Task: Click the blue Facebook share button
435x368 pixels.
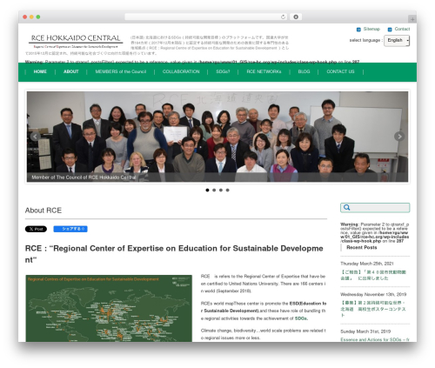Action: pos(70,229)
